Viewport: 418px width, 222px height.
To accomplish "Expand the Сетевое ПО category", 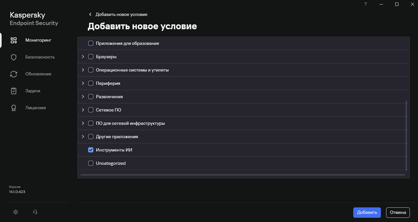I will click(x=83, y=110).
